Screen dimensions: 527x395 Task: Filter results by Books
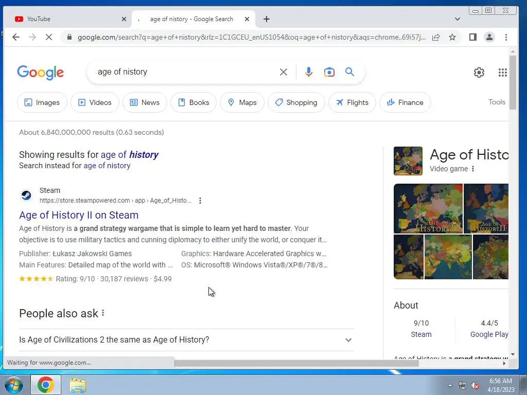tap(194, 102)
